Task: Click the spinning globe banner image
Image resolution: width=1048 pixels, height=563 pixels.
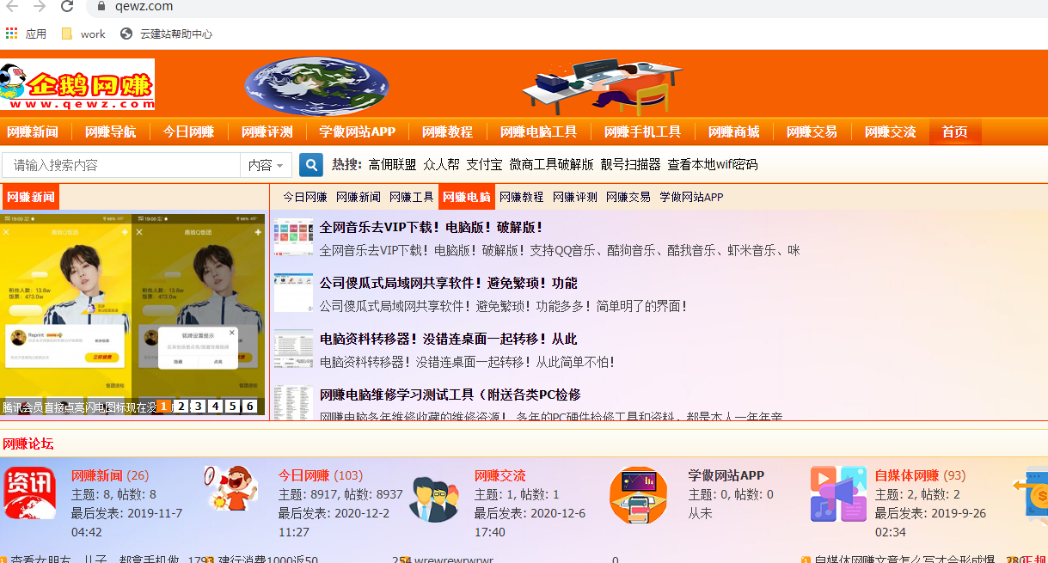Action: coord(316,86)
